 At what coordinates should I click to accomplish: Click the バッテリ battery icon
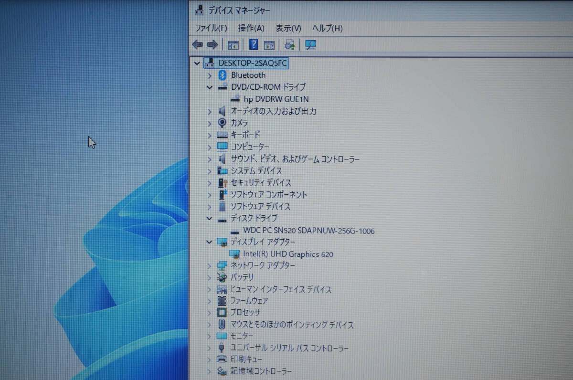(222, 277)
